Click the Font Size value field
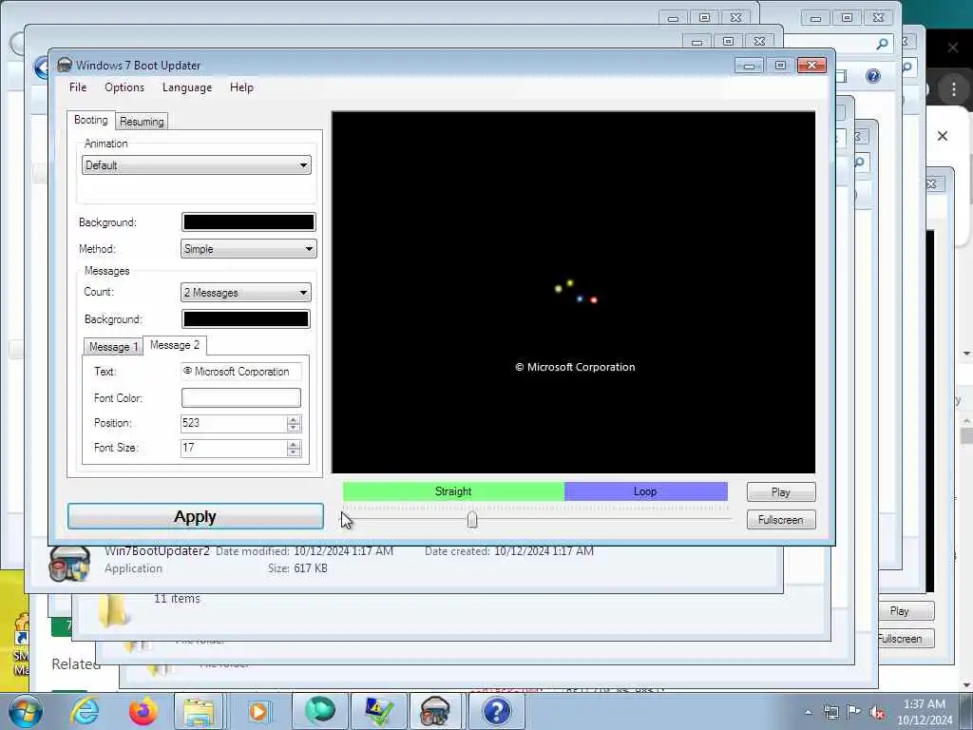Image resolution: width=973 pixels, height=730 pixels. [x=234, y=449]
